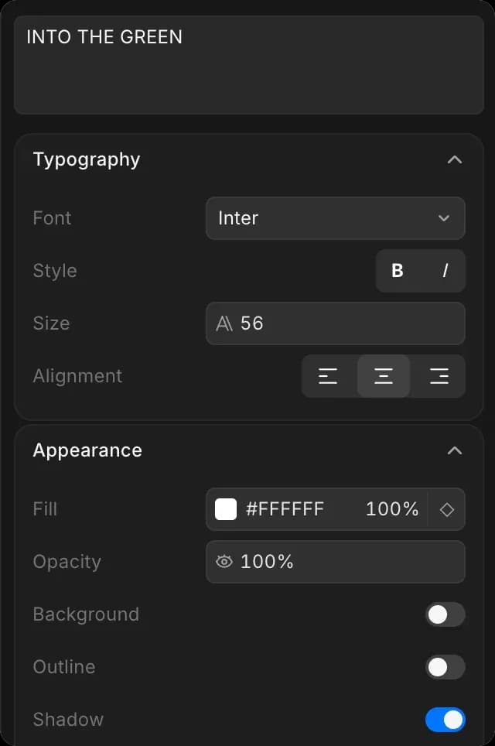Open the white fill color swatch
This screenshot has width=495, height=746.
[226, 509]
